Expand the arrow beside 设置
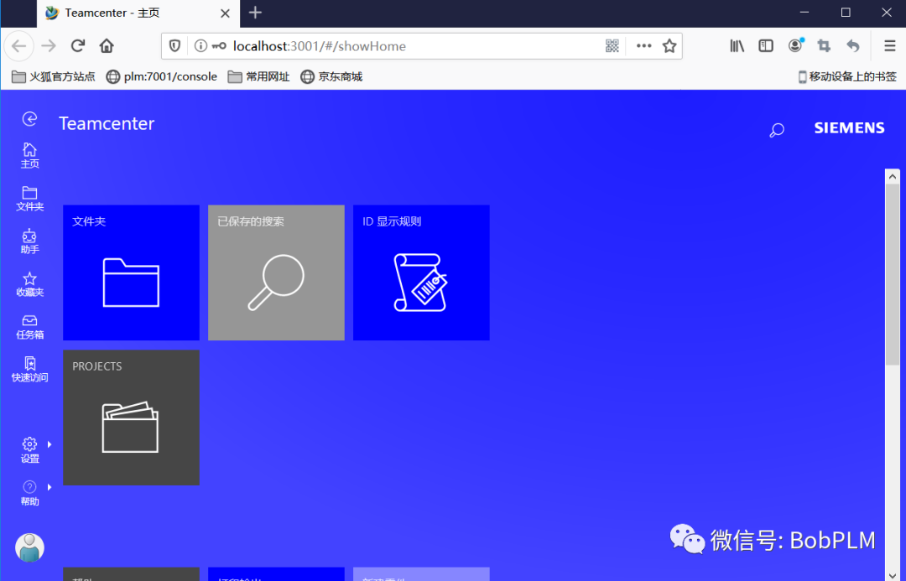The height and width of the screenshot is (581, 906). pos(49,444)
